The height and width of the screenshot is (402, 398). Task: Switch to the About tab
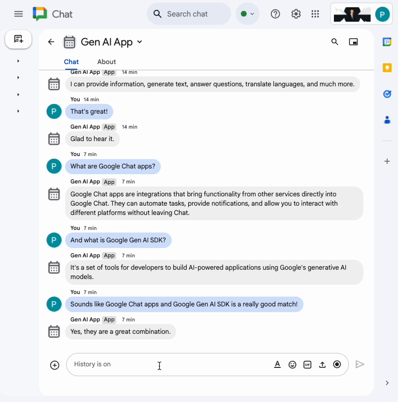pos(106,62)
